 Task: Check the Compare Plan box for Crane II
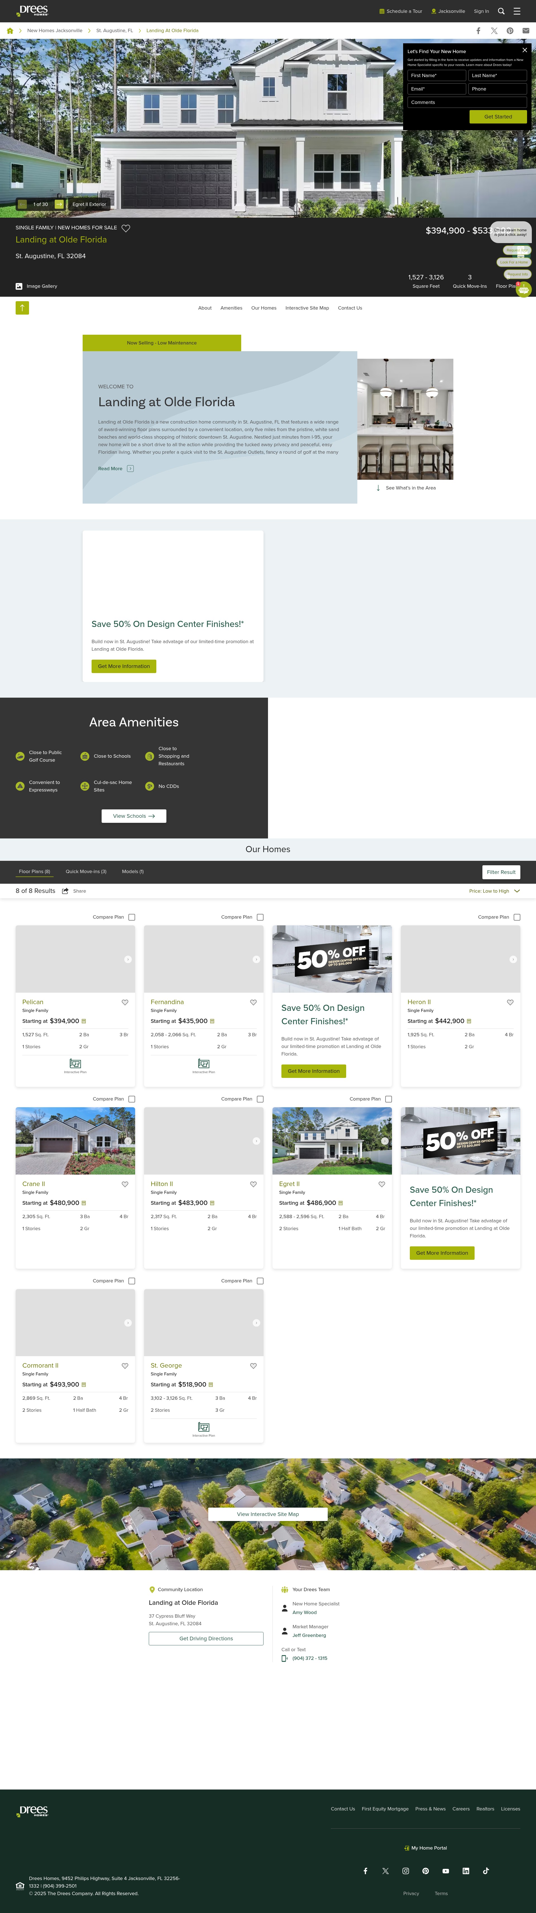131,1099
